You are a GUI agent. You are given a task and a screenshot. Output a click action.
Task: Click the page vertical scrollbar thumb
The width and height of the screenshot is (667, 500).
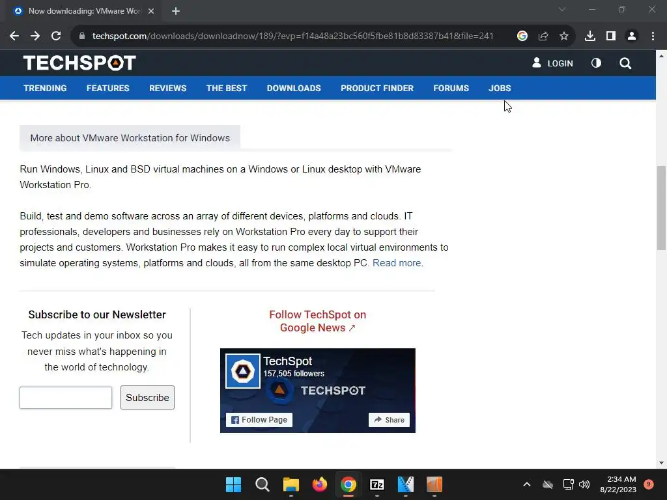661,208
